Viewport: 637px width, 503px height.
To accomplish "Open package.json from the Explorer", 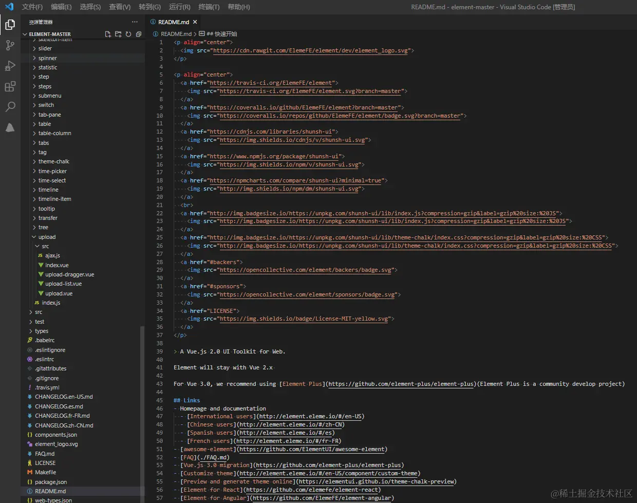I will pyautogui.click(x=51, y=482).
